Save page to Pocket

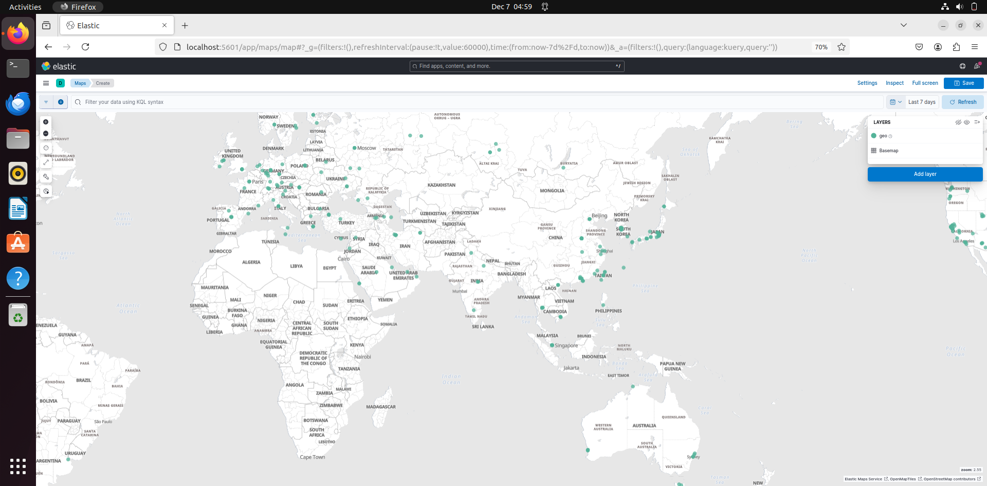pos(919,47)
